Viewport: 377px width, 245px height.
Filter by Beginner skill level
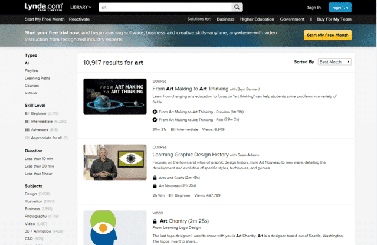(x=39, y=113)
